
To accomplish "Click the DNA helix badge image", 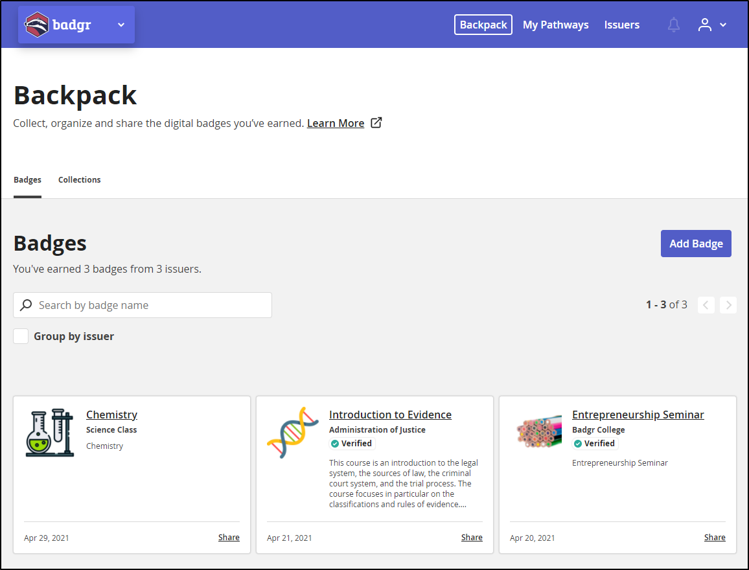I will pyautogui.click(x=293, y=433).
